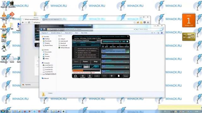
Task: Select the third radio option (selected) in WiHack
Action: coord(76,53)
